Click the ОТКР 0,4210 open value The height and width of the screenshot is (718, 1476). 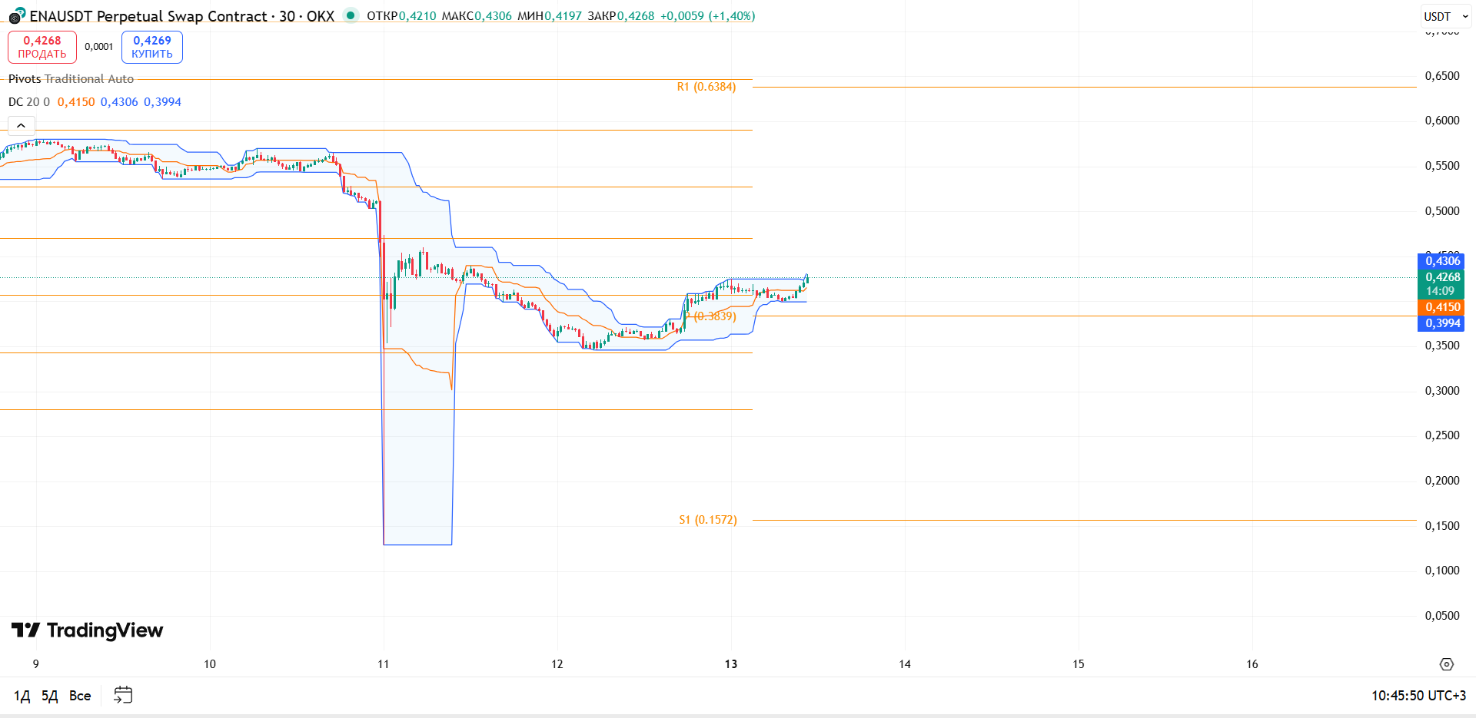pos(401,16)
